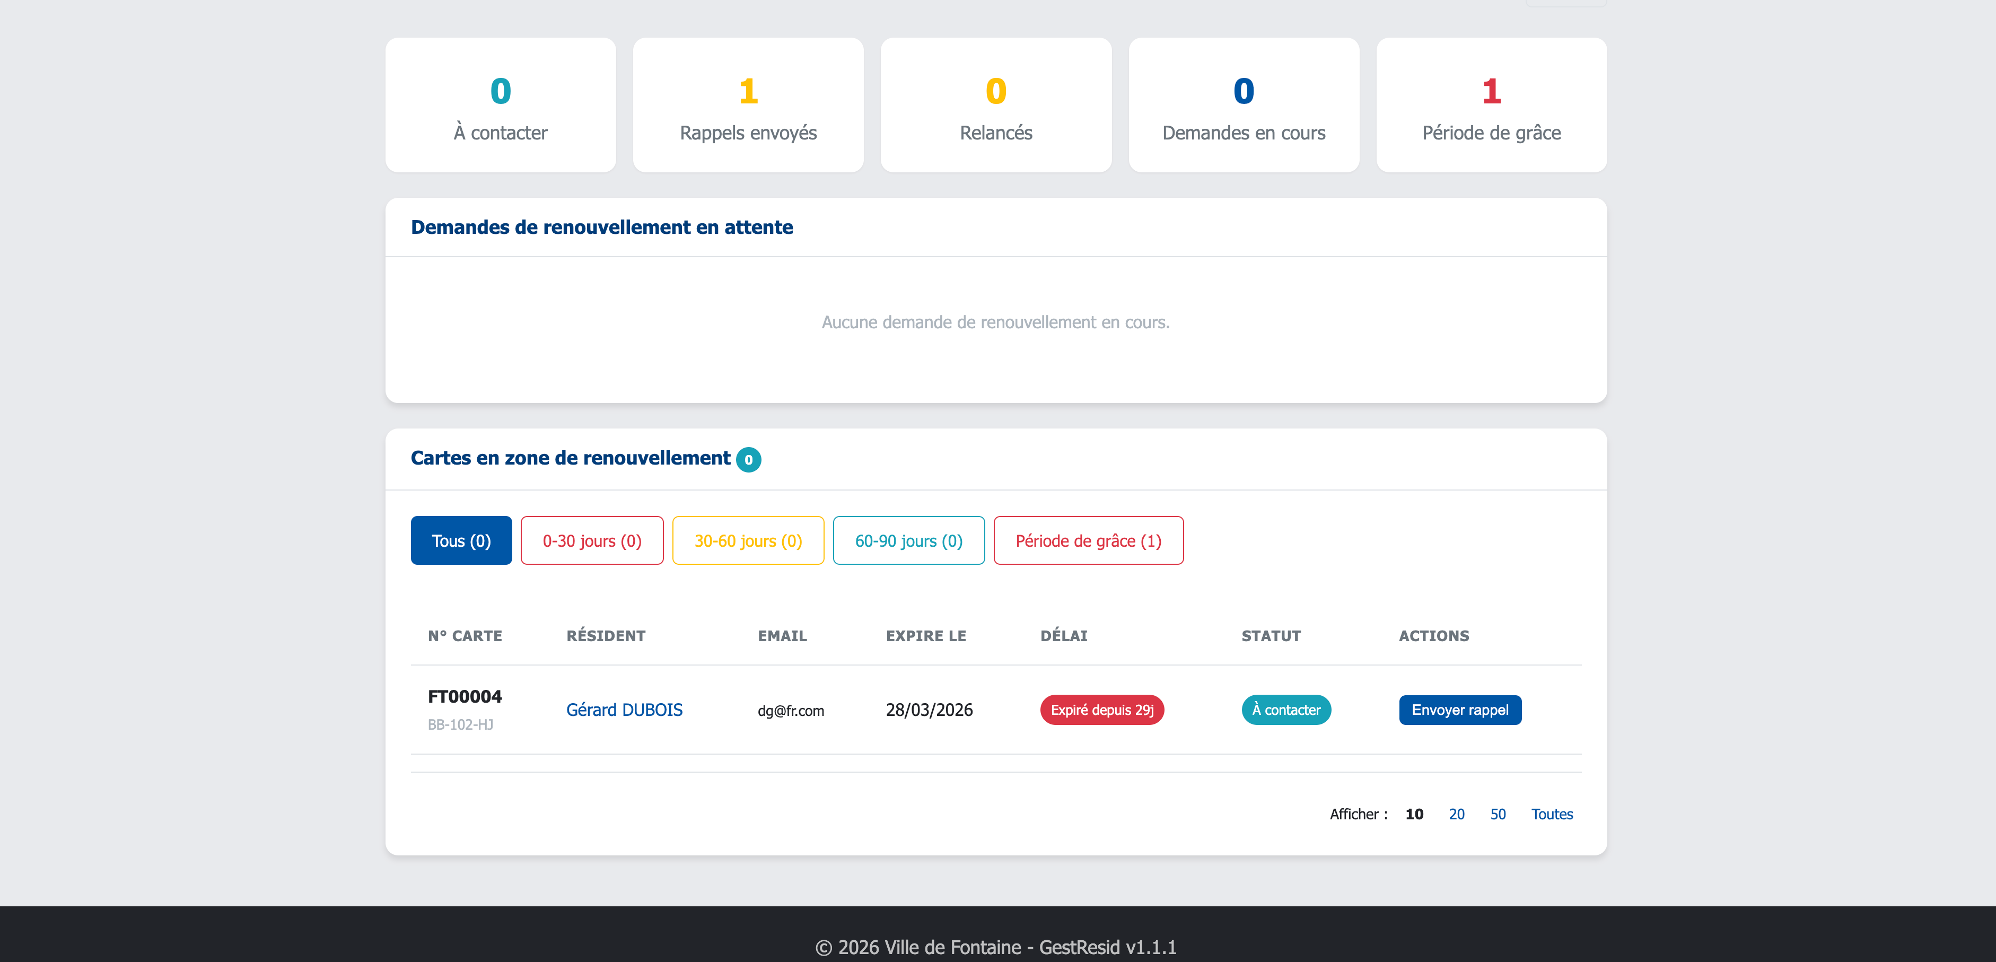Click the Rappels envoyés stat card
Image resolution: width=1996 pixels, height=962 pixels.
[748, 106]
